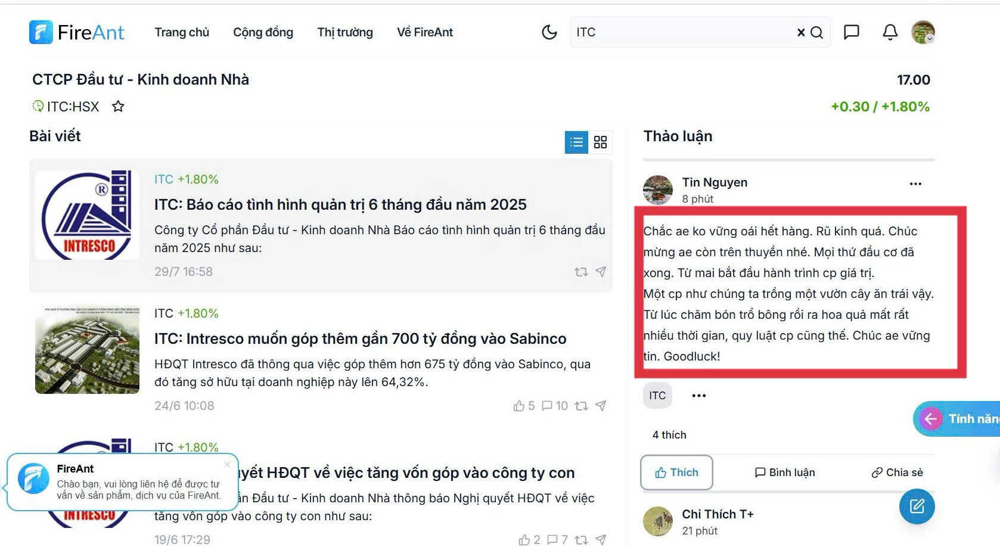The height and width of the screenshot is (547, 1000).
Task: Close the FireAnt chat popup
Action: tap(227, 464)
